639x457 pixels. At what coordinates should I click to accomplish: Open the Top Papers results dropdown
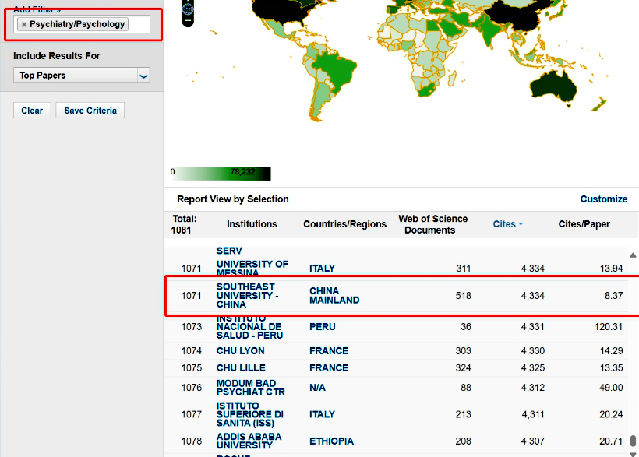[82, 76]
